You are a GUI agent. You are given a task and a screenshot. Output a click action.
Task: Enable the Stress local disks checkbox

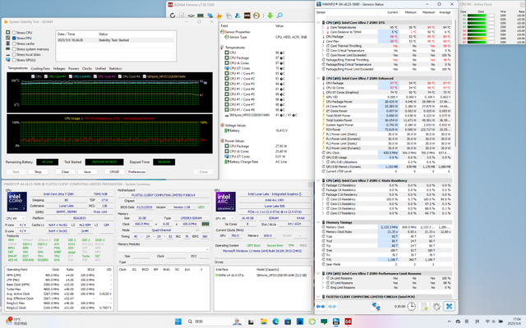[14, 55]
